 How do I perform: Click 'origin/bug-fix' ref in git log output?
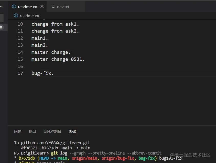(118, 158)
